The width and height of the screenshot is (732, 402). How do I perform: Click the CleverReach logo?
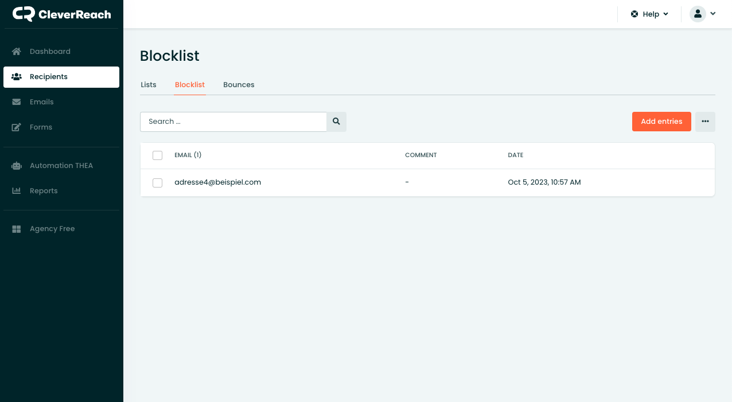61,14
